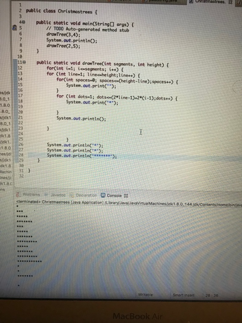Click the 'for(int spaces=0' loop line
The height and width of the screenshot is (323, 242).
[x=117, y=81]
